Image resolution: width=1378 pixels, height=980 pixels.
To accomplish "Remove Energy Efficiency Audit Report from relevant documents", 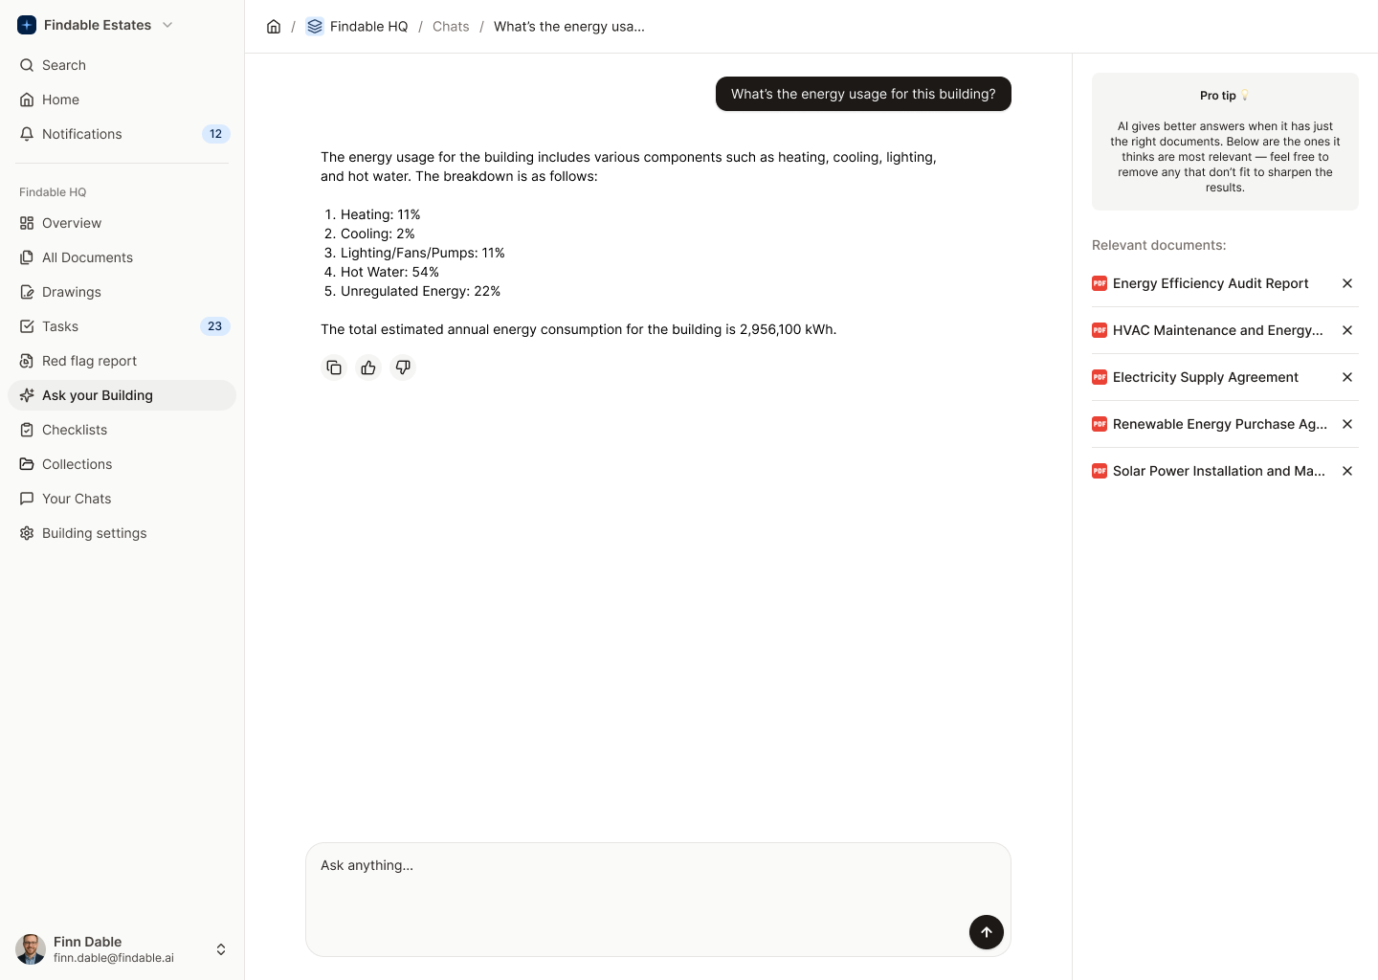I will coord(1347,283).
